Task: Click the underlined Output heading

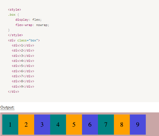Action: click(x=7, y=107)
